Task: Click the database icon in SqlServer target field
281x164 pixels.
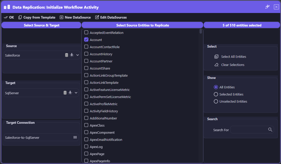Action: pyautogui.click(x=65, y=93)
